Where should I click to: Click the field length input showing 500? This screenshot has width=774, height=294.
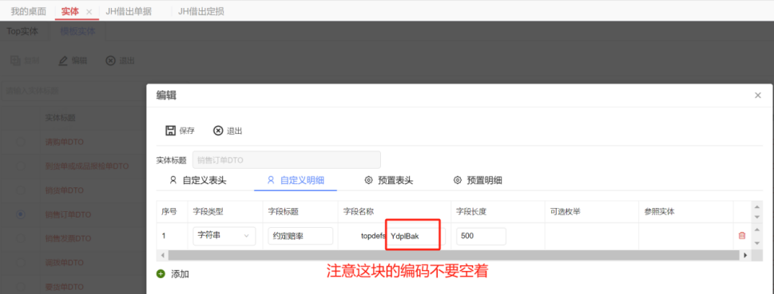click(482, 236)
